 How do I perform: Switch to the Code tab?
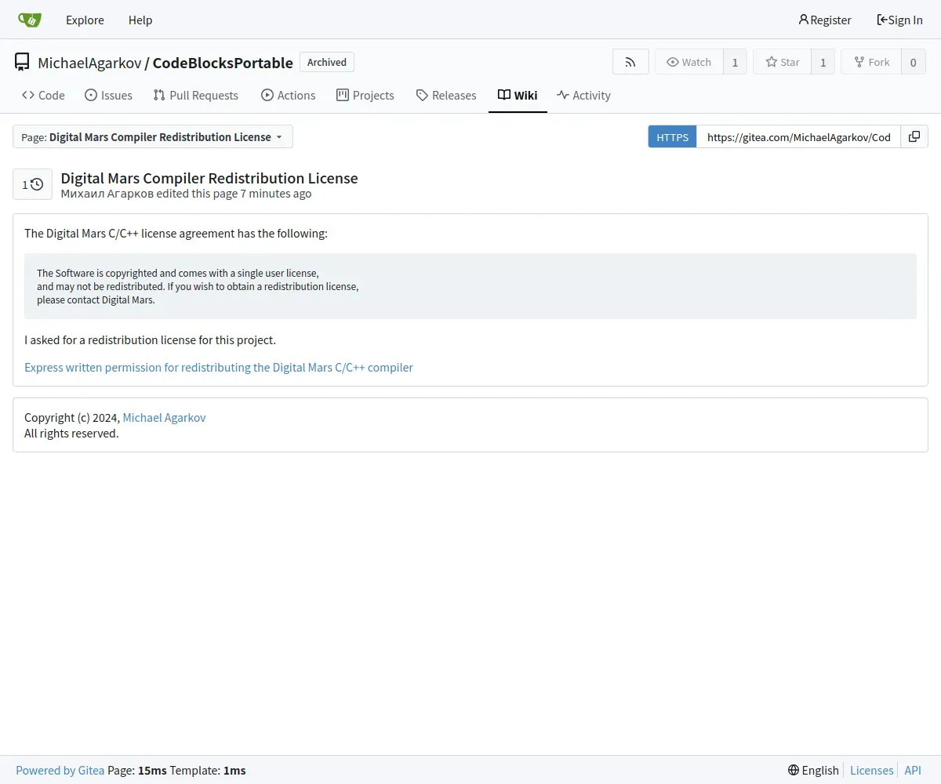pyautogui.click(x=43, y=95)
